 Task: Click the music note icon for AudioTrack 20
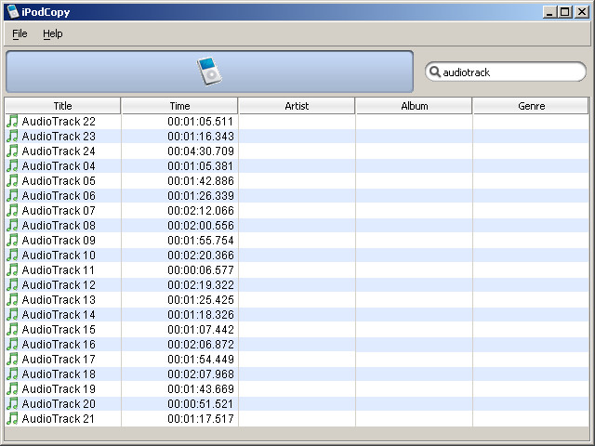pos(12,403)
